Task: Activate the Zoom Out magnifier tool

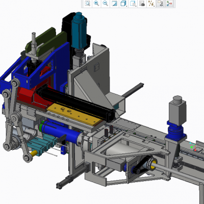Action: coord(106,4)
